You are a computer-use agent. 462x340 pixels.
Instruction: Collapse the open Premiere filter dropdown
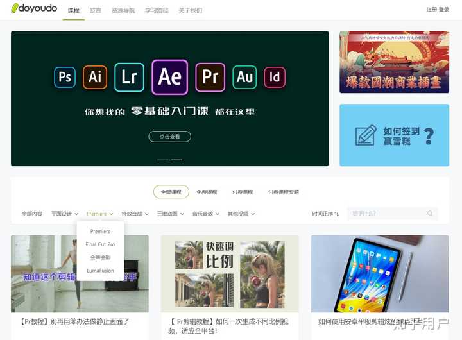pyautogui.click(x=100, y=214)
